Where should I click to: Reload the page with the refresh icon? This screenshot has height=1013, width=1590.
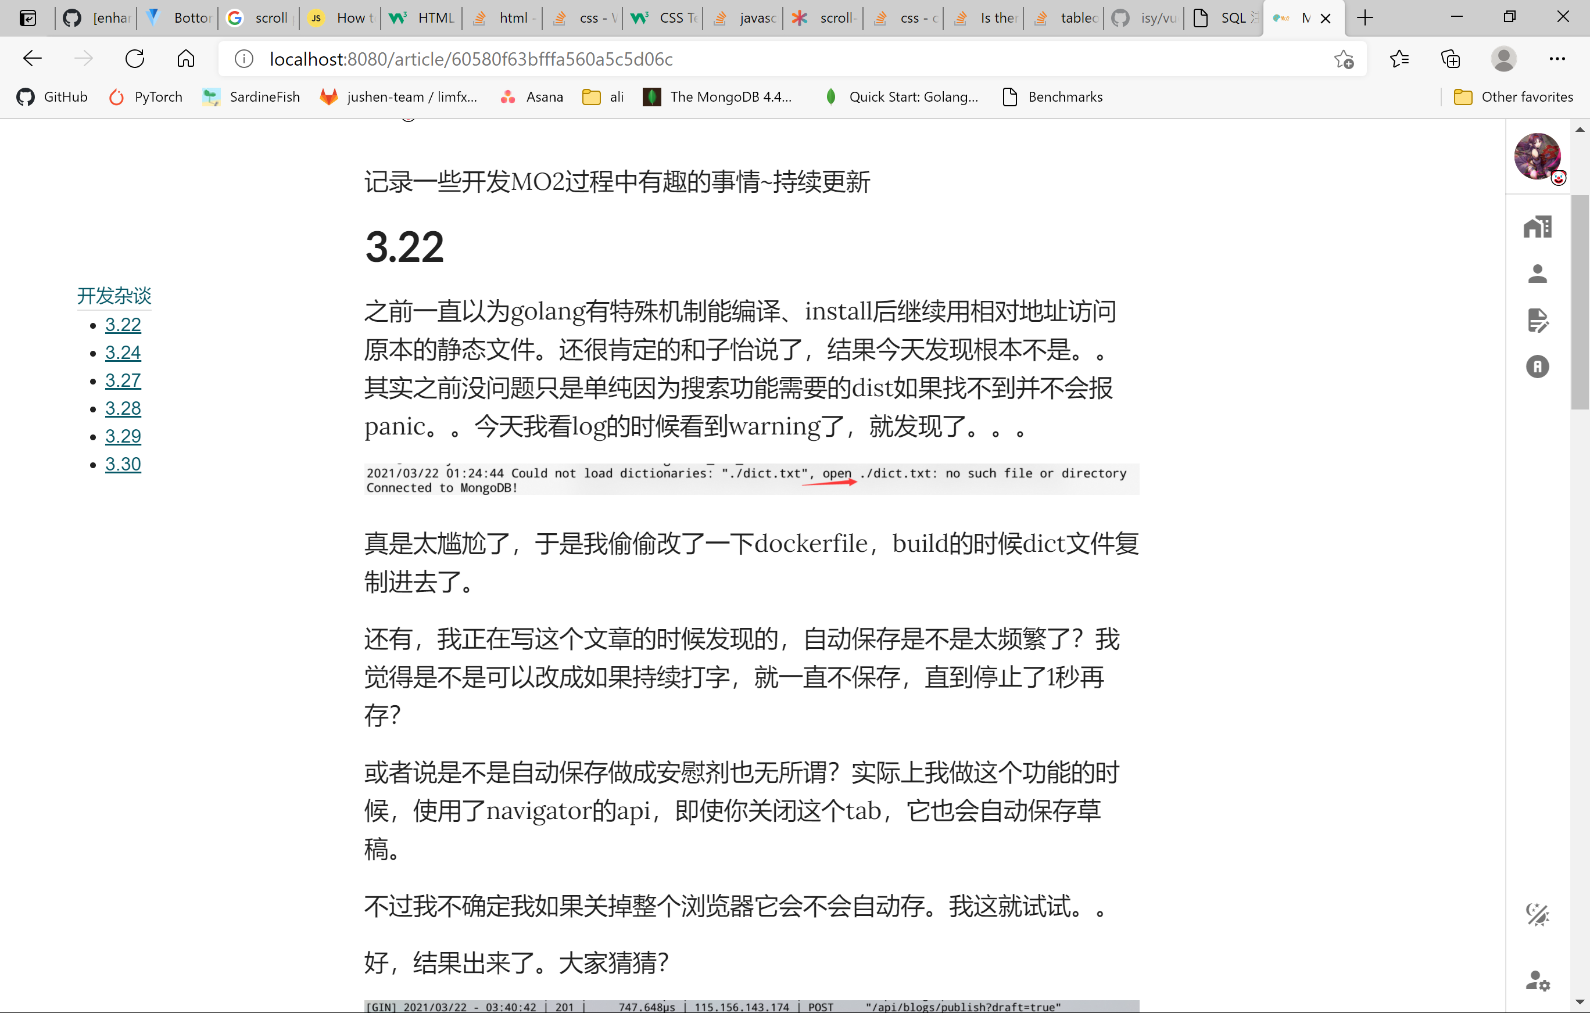point(135,59)
